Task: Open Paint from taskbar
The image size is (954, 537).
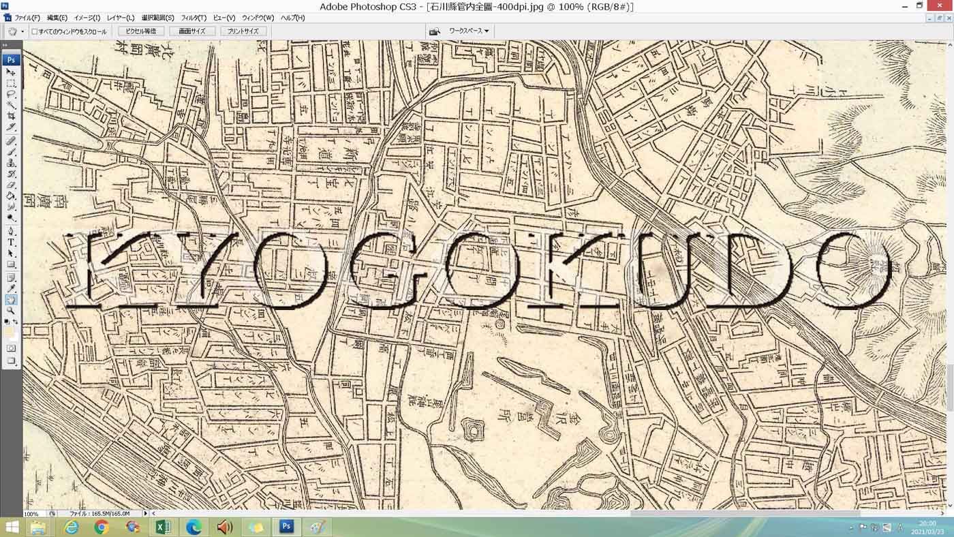Action: (317, 527)
